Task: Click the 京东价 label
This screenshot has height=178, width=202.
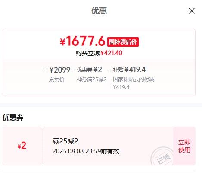Action: click(x=57, y=80)
